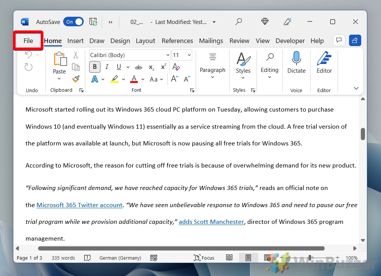
Task: Open the adds Scott Manchester link
Action: [x=211, y=222]
